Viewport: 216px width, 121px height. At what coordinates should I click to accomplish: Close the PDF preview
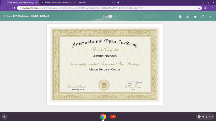tap(210, 17)
